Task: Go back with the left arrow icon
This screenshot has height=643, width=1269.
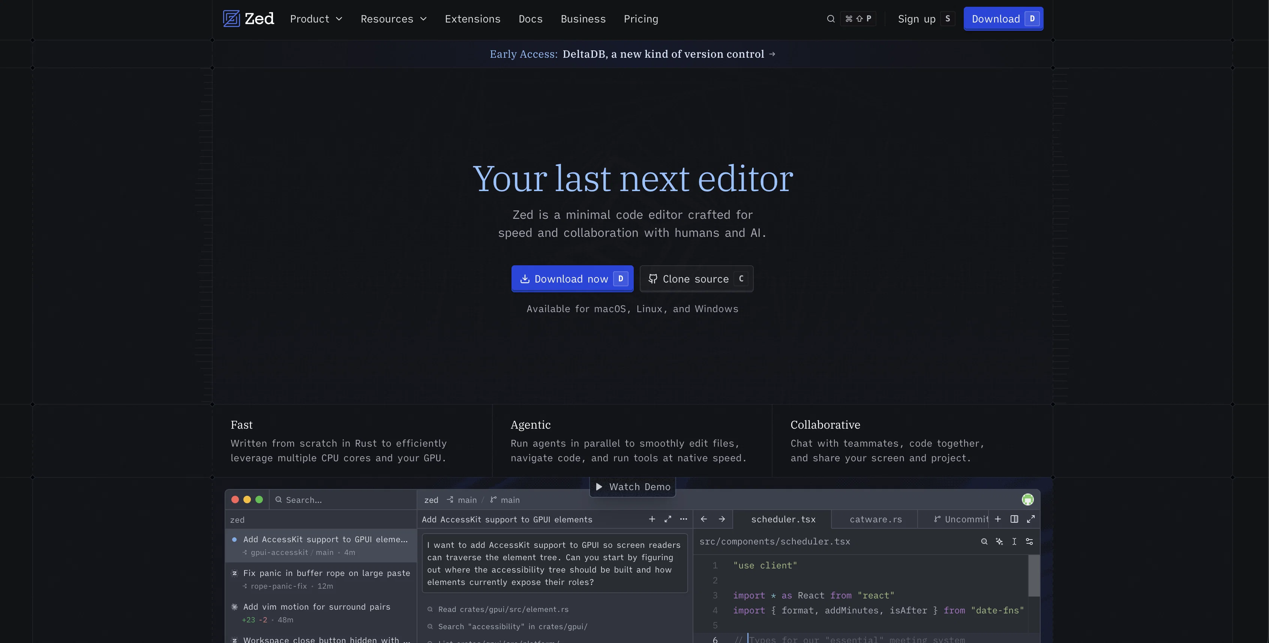Action: pos(704,519)
